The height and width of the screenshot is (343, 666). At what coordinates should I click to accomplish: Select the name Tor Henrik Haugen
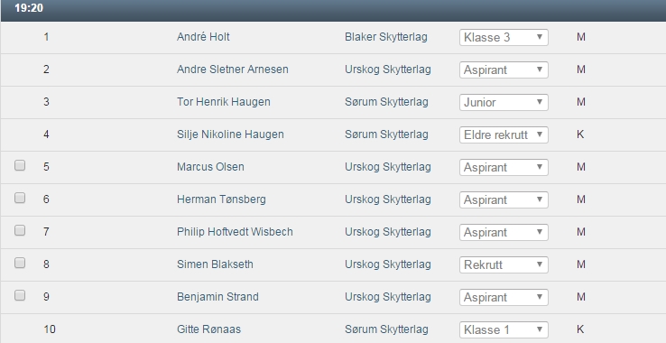coord(224,102)
